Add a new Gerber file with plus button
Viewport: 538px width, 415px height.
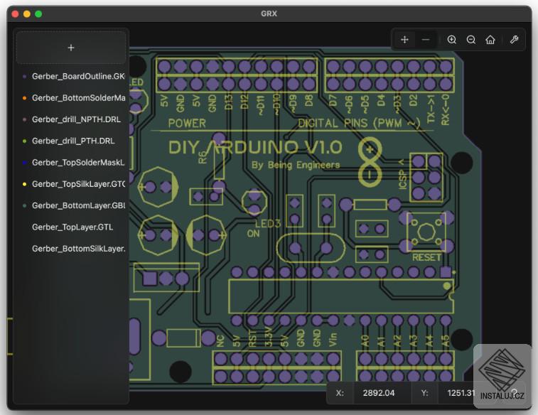(x=71, y=48)
